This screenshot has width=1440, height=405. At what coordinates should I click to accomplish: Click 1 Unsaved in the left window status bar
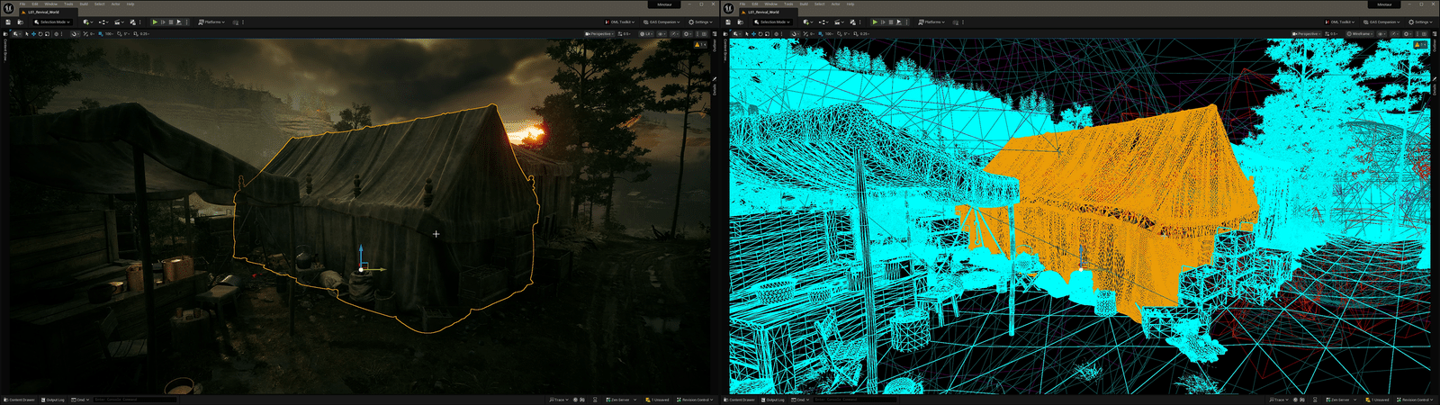(x=657, y=400)
